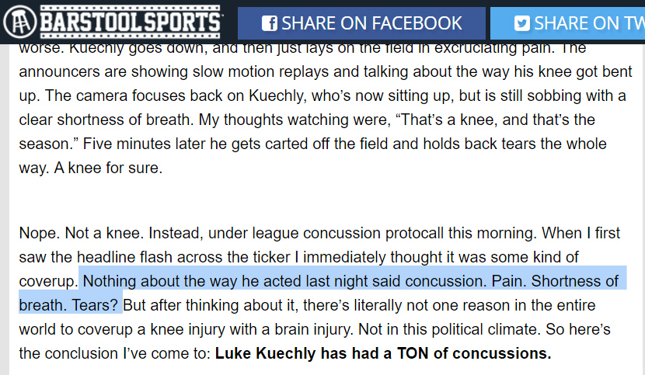Click the highlighted 'Nothing about the way he acted' sentence
The image size is (645, 375).
click(x=284, y=281)
